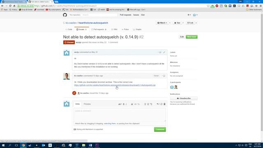Open Chrome from the taskbar
Image resolution: width=263 pixels, height=148 pixels.
click(x=23, y=145)
